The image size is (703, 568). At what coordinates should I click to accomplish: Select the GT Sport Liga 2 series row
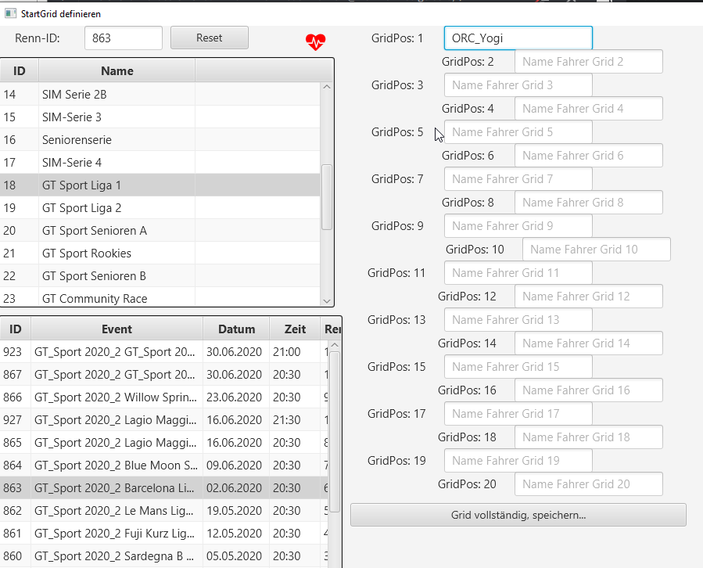click(x=117, y=208)
